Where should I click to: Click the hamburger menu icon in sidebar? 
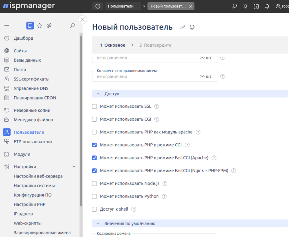(7, 26)
